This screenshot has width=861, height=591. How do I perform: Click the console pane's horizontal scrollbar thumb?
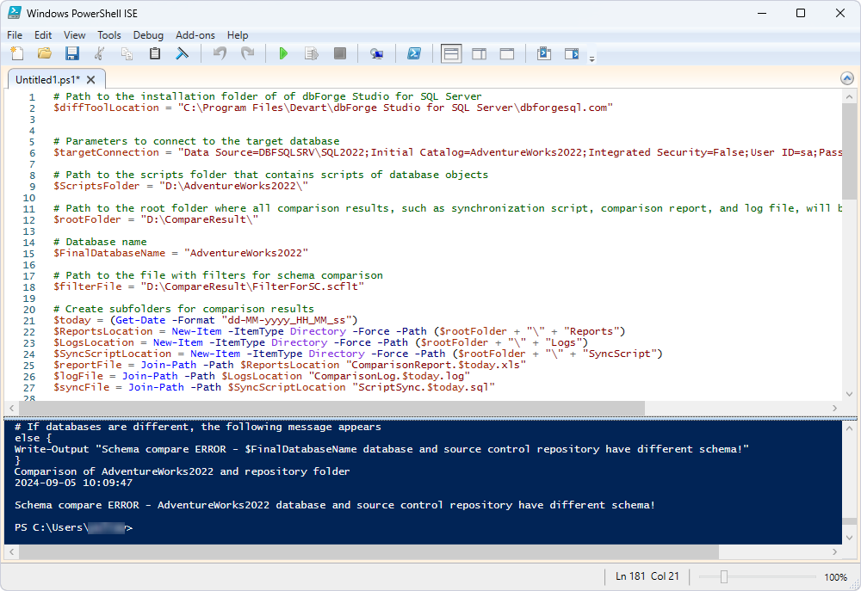point(369,552)
